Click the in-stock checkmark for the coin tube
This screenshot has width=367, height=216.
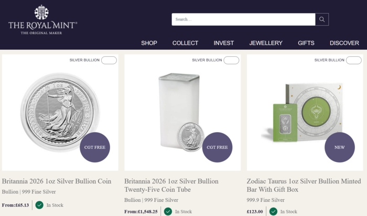pyautogui.click(x=168, y=211)
